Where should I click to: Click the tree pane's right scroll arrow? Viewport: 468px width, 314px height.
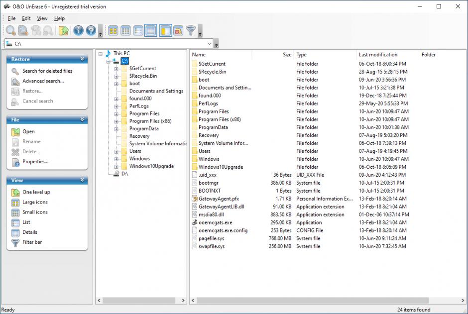183,301
